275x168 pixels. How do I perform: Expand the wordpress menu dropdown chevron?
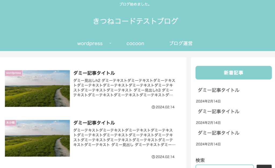[110, 43]
